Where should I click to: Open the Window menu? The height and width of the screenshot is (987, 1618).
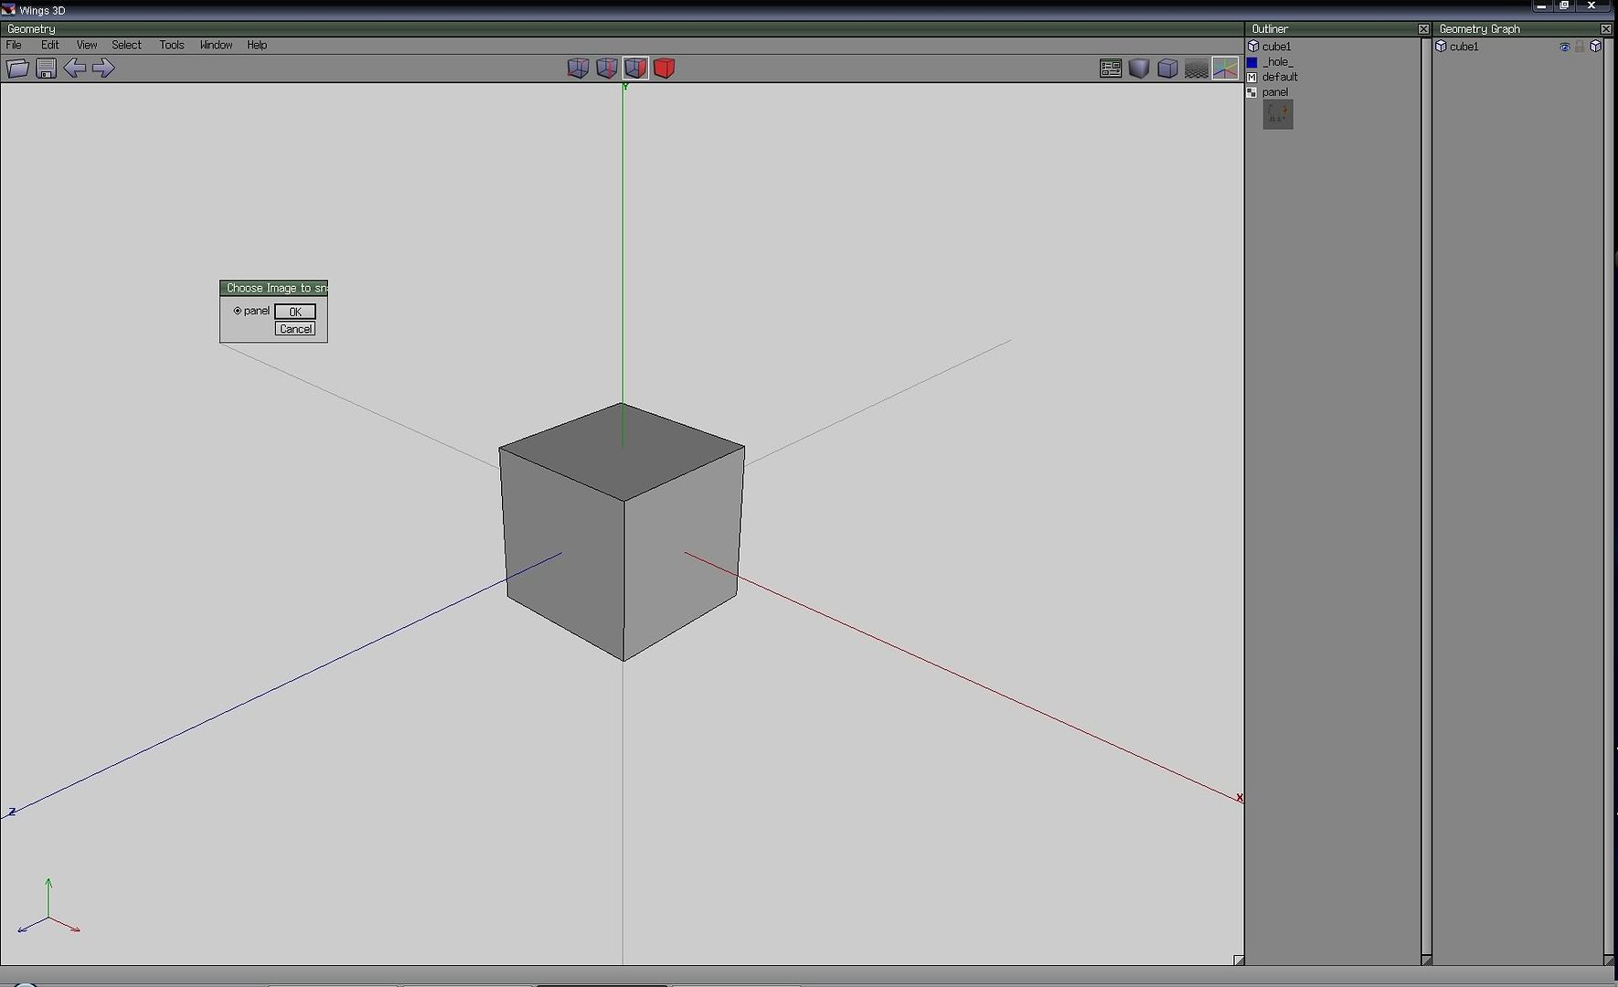click(x=216, y=45)
